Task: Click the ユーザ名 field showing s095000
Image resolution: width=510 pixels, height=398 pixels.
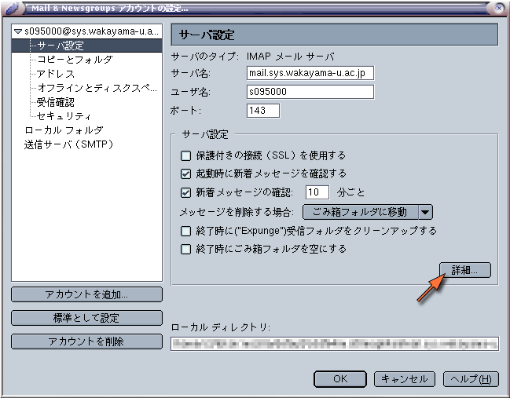Action: pos(310,92)
